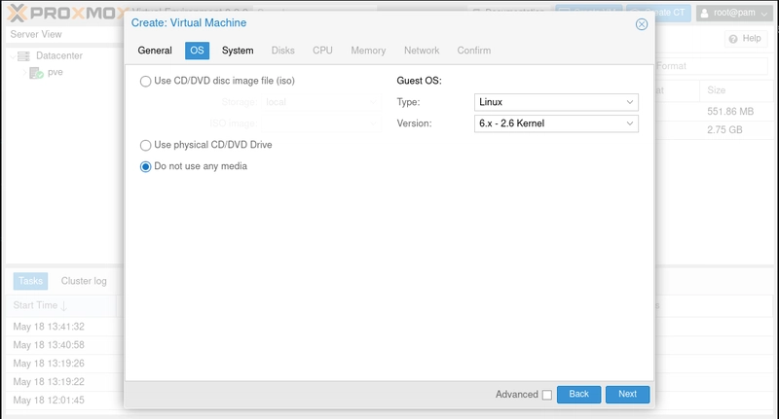Open the Help button
The image size is (779, 419).
click(745, 39)
